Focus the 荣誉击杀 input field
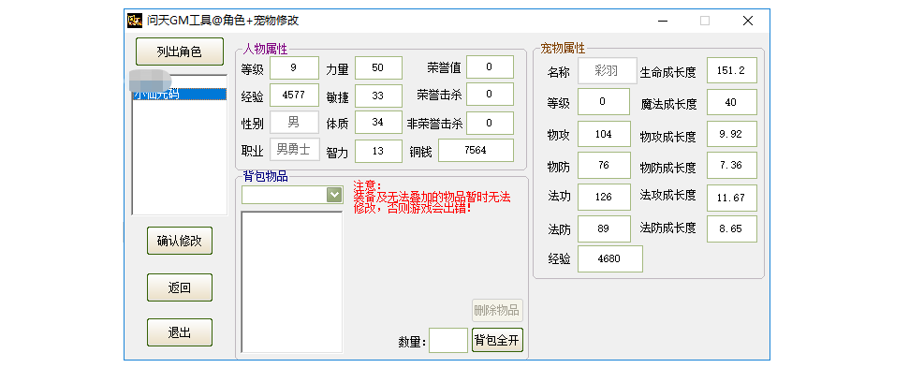Viewport: 909px width, 368px height. 490,94
